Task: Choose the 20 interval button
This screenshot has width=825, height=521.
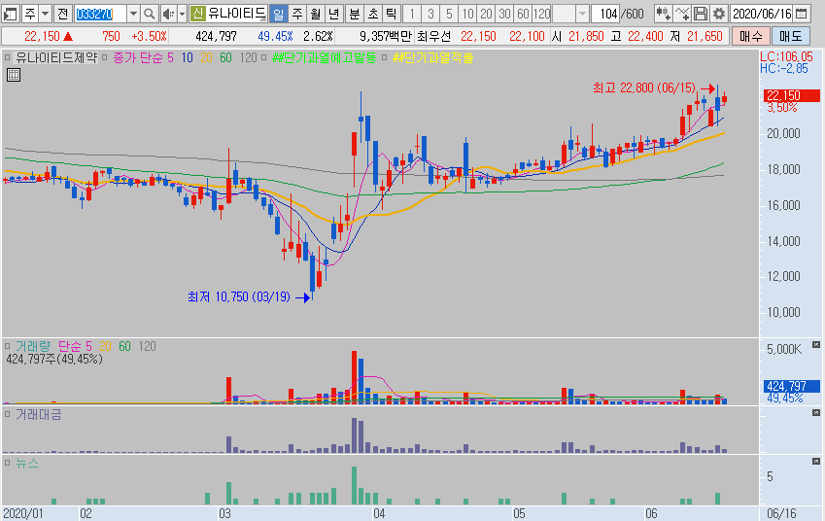Action: (486, 14)
